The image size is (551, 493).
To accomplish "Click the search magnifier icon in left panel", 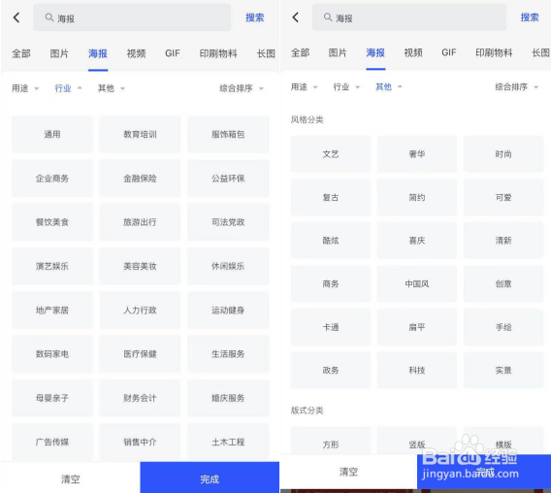I will pos(49,17).
